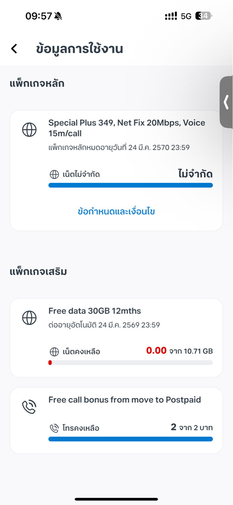Open the Free data 30GB 12mths card

[x=94, y=311]
